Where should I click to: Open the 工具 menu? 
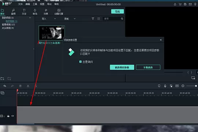35,4
